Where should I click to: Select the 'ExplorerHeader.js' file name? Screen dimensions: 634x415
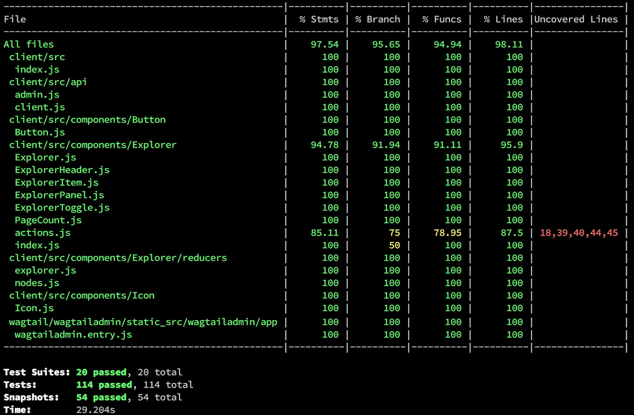62,170
